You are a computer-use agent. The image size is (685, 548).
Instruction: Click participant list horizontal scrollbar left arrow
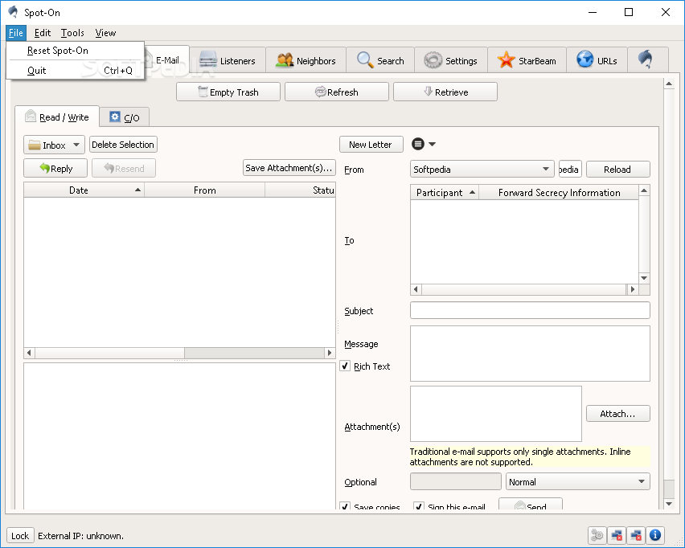416,289
